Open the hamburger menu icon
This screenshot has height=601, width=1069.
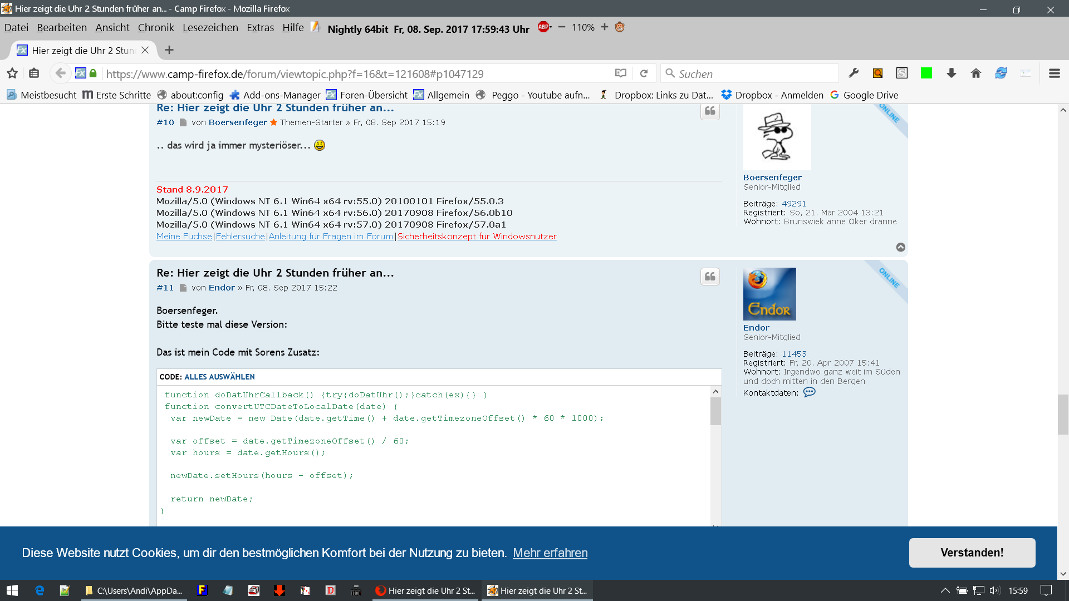[1054, 73]
